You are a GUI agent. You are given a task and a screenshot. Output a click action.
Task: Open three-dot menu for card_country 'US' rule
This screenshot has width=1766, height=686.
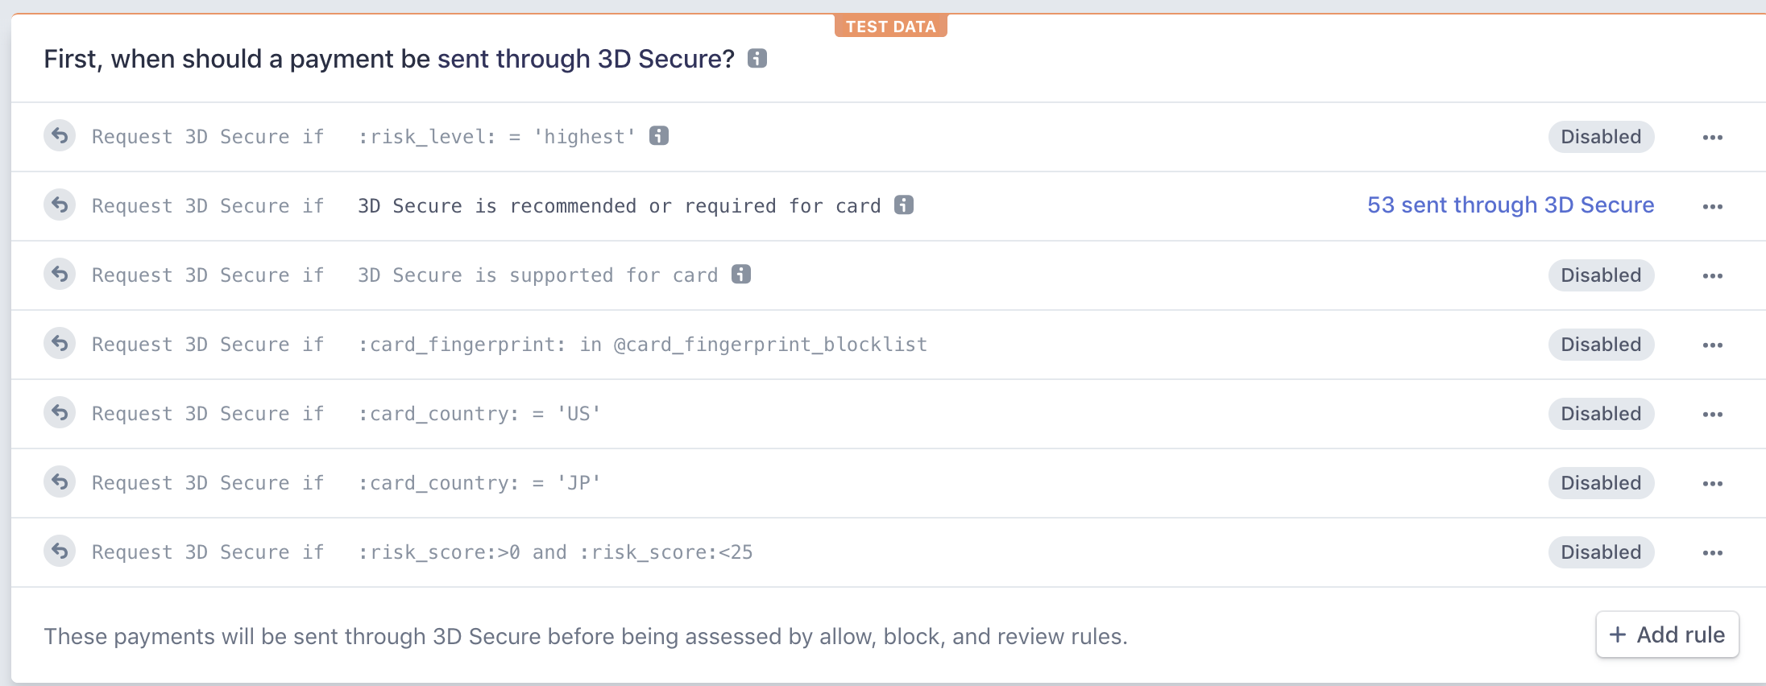pos(1712,415)
